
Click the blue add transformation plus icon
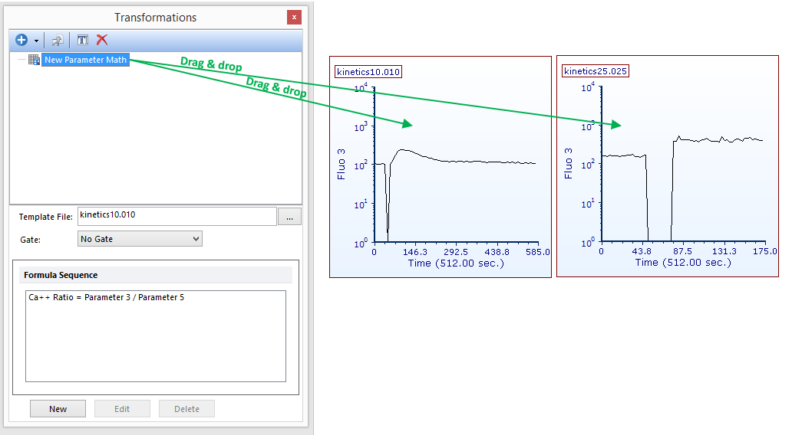click(21, 40)
